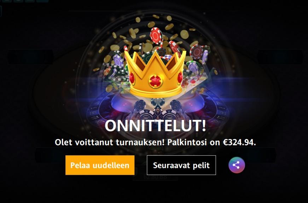The height and width of the screenshot is (203, 308).
Task: Click the purple poker chip left of crown
Action: click(118, 60)
